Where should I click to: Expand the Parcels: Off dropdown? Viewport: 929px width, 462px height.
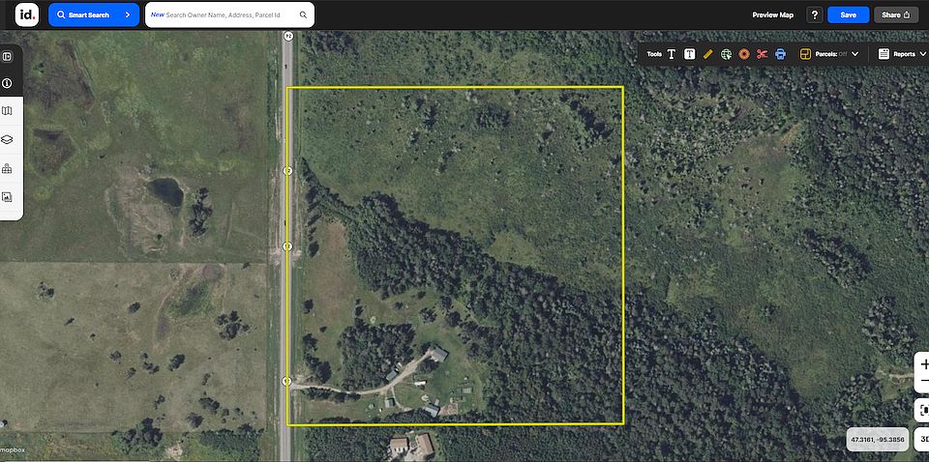[x=854, y=54]
